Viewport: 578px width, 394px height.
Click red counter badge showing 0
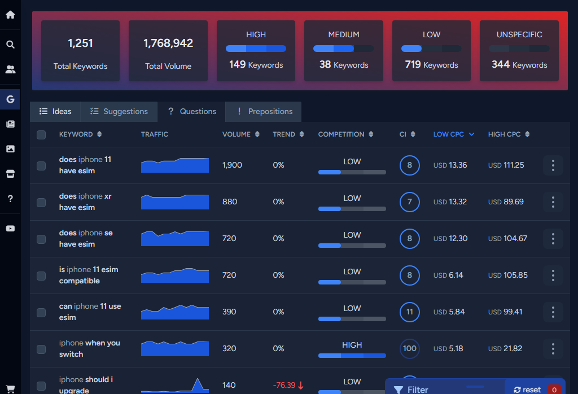[554, 389]
